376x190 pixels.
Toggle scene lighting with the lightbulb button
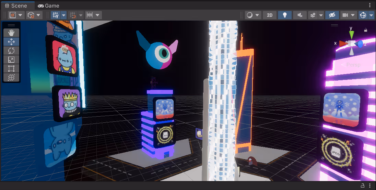pos(284,15)
